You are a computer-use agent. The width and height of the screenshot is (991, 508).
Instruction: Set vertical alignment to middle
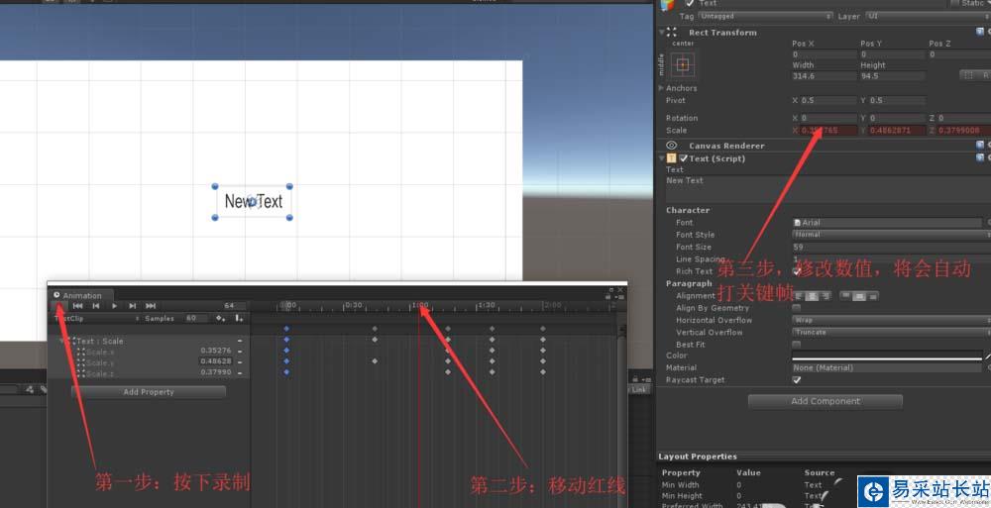point(859,296)
